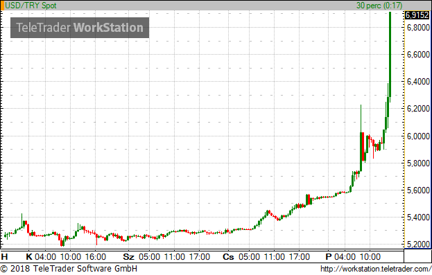This screenshot has height=275, width=432.
Task: Select the K day marker on time axis
Action: 29,257
